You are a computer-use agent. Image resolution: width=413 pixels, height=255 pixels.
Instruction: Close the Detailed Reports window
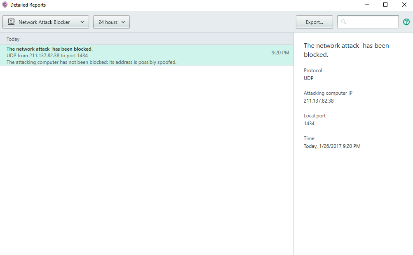click(x=404, y=5)
